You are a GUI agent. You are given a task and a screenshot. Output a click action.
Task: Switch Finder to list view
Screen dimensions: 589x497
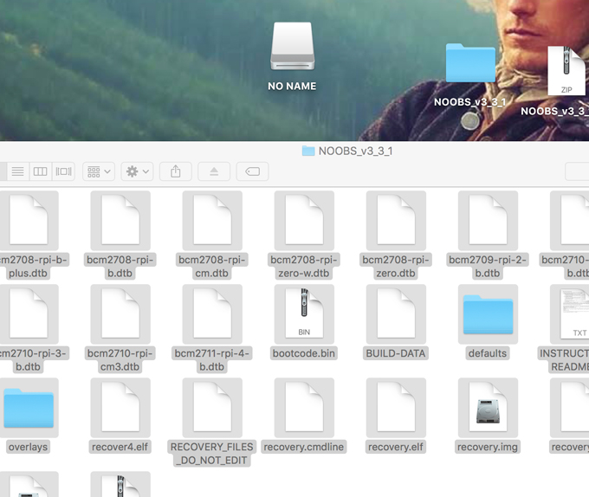[17, 171]
